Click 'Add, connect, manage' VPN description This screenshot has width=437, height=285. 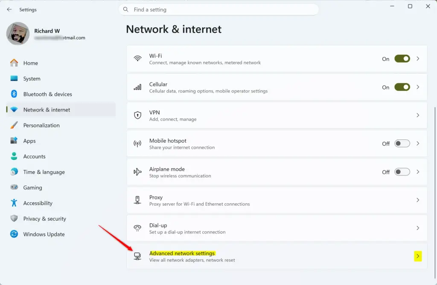pyautogui.click(x=173, y=119)
